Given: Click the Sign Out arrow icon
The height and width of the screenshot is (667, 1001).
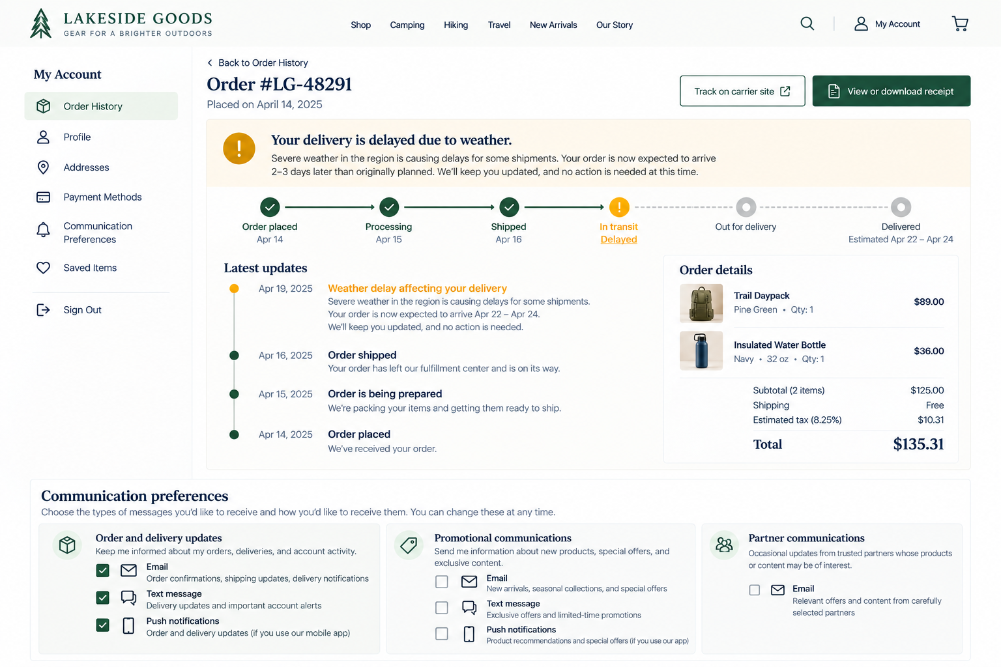Looking at the screenshot, I should [44, 310].
